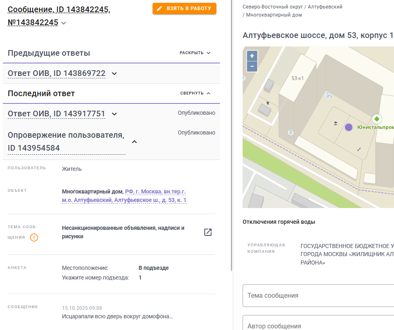Click the orange warning icon near message topic
The image size is (394, 330).
[x=34, y=238]
